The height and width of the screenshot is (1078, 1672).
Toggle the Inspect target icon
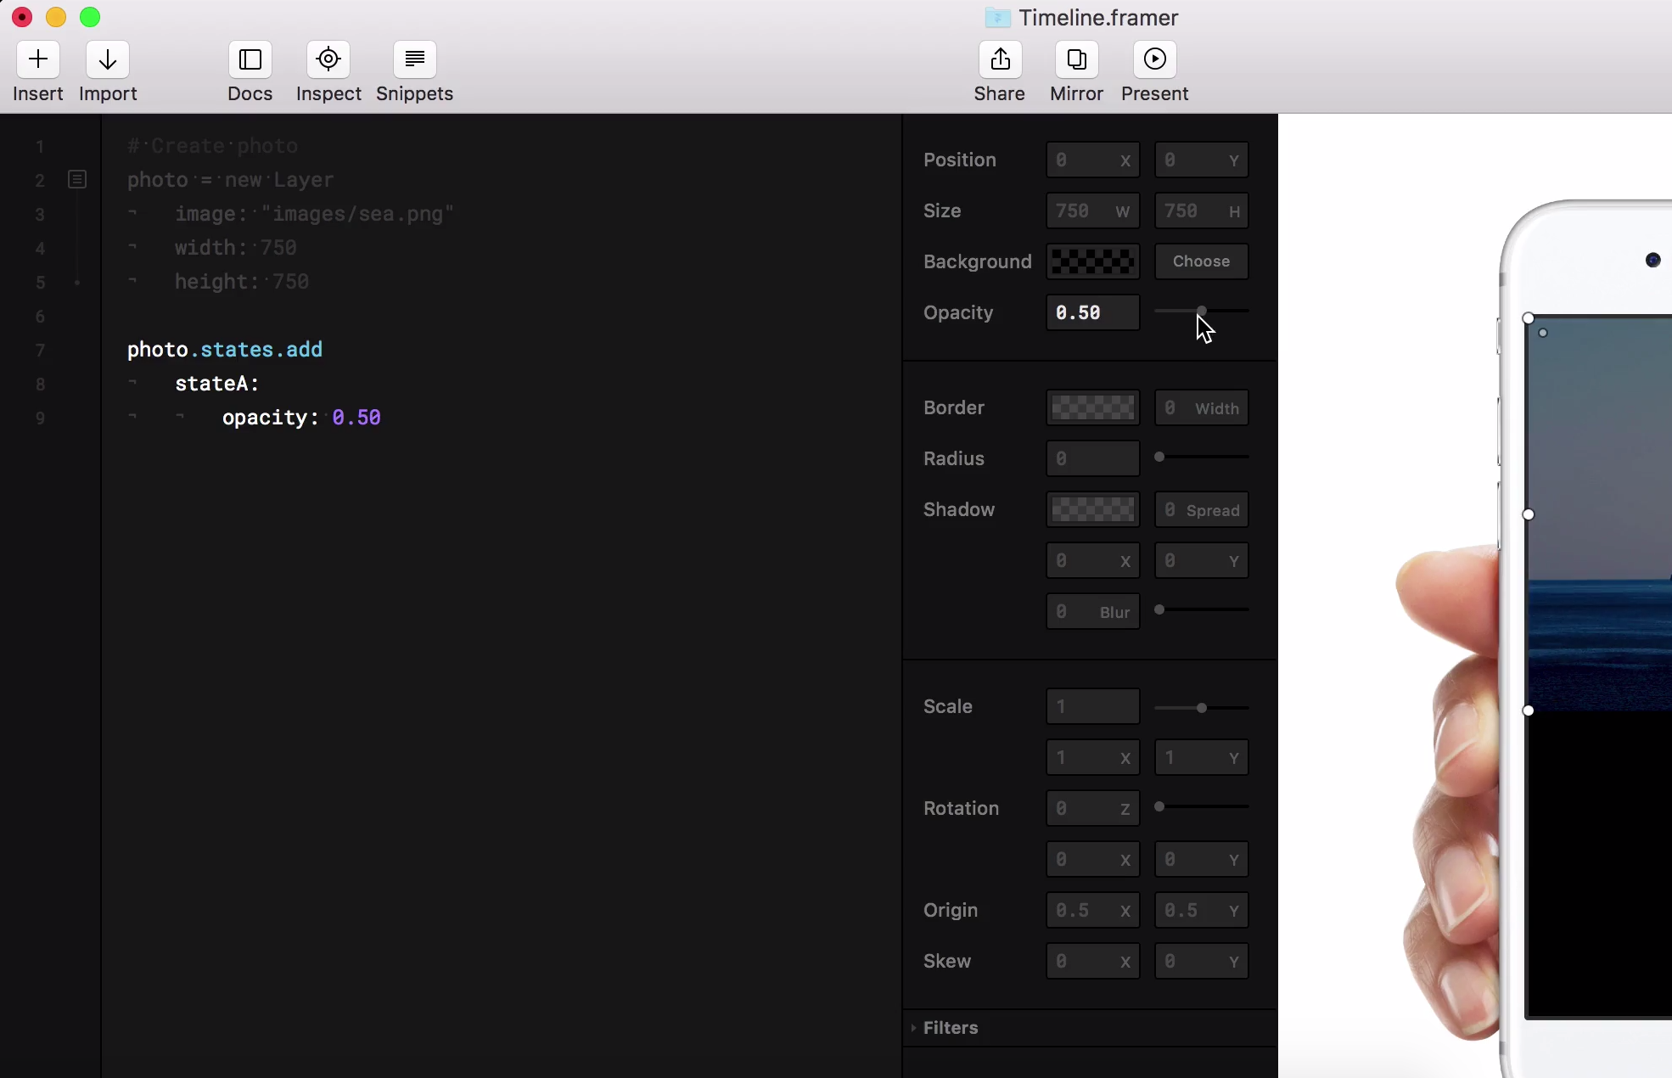(328, 59)
